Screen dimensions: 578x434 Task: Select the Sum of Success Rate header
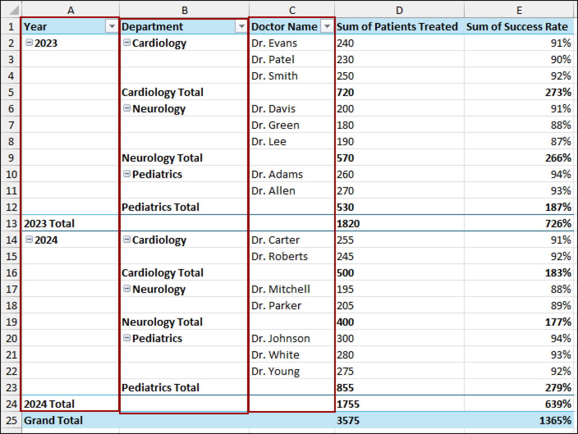(x=517, y=26)
